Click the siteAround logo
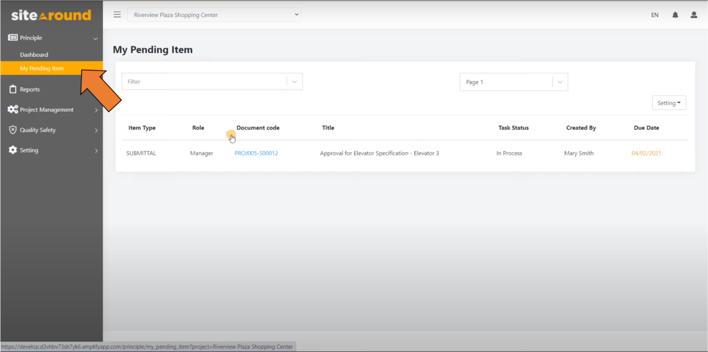Viewport: 708px width, 352px height. tap(51, 15)
